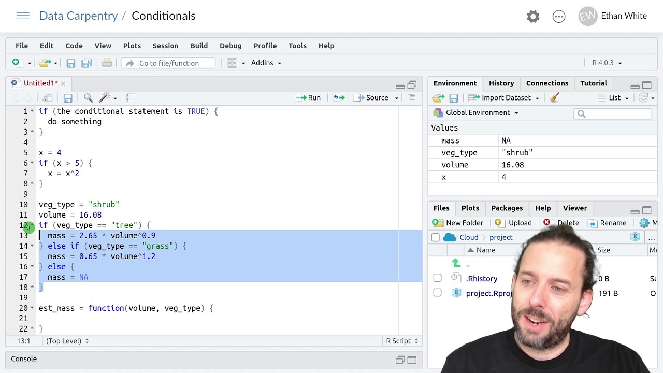Image resolution: width=663 pixels, height=373 pixels.
Task: Save workspace in Environment pane
Action: coord(453,98)
